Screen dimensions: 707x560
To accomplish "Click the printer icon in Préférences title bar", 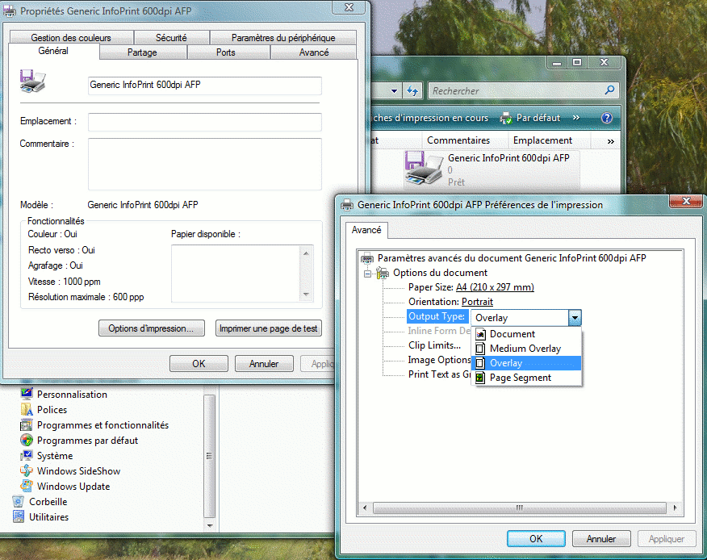I will pyautogui.click(x=347, y=205).
